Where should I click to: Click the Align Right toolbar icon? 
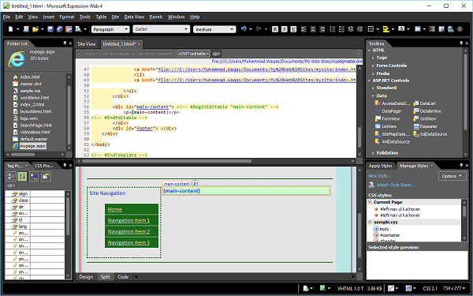tap(322, 29)
